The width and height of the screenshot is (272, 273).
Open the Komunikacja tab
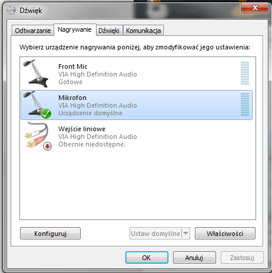click(x=143, y=31)
